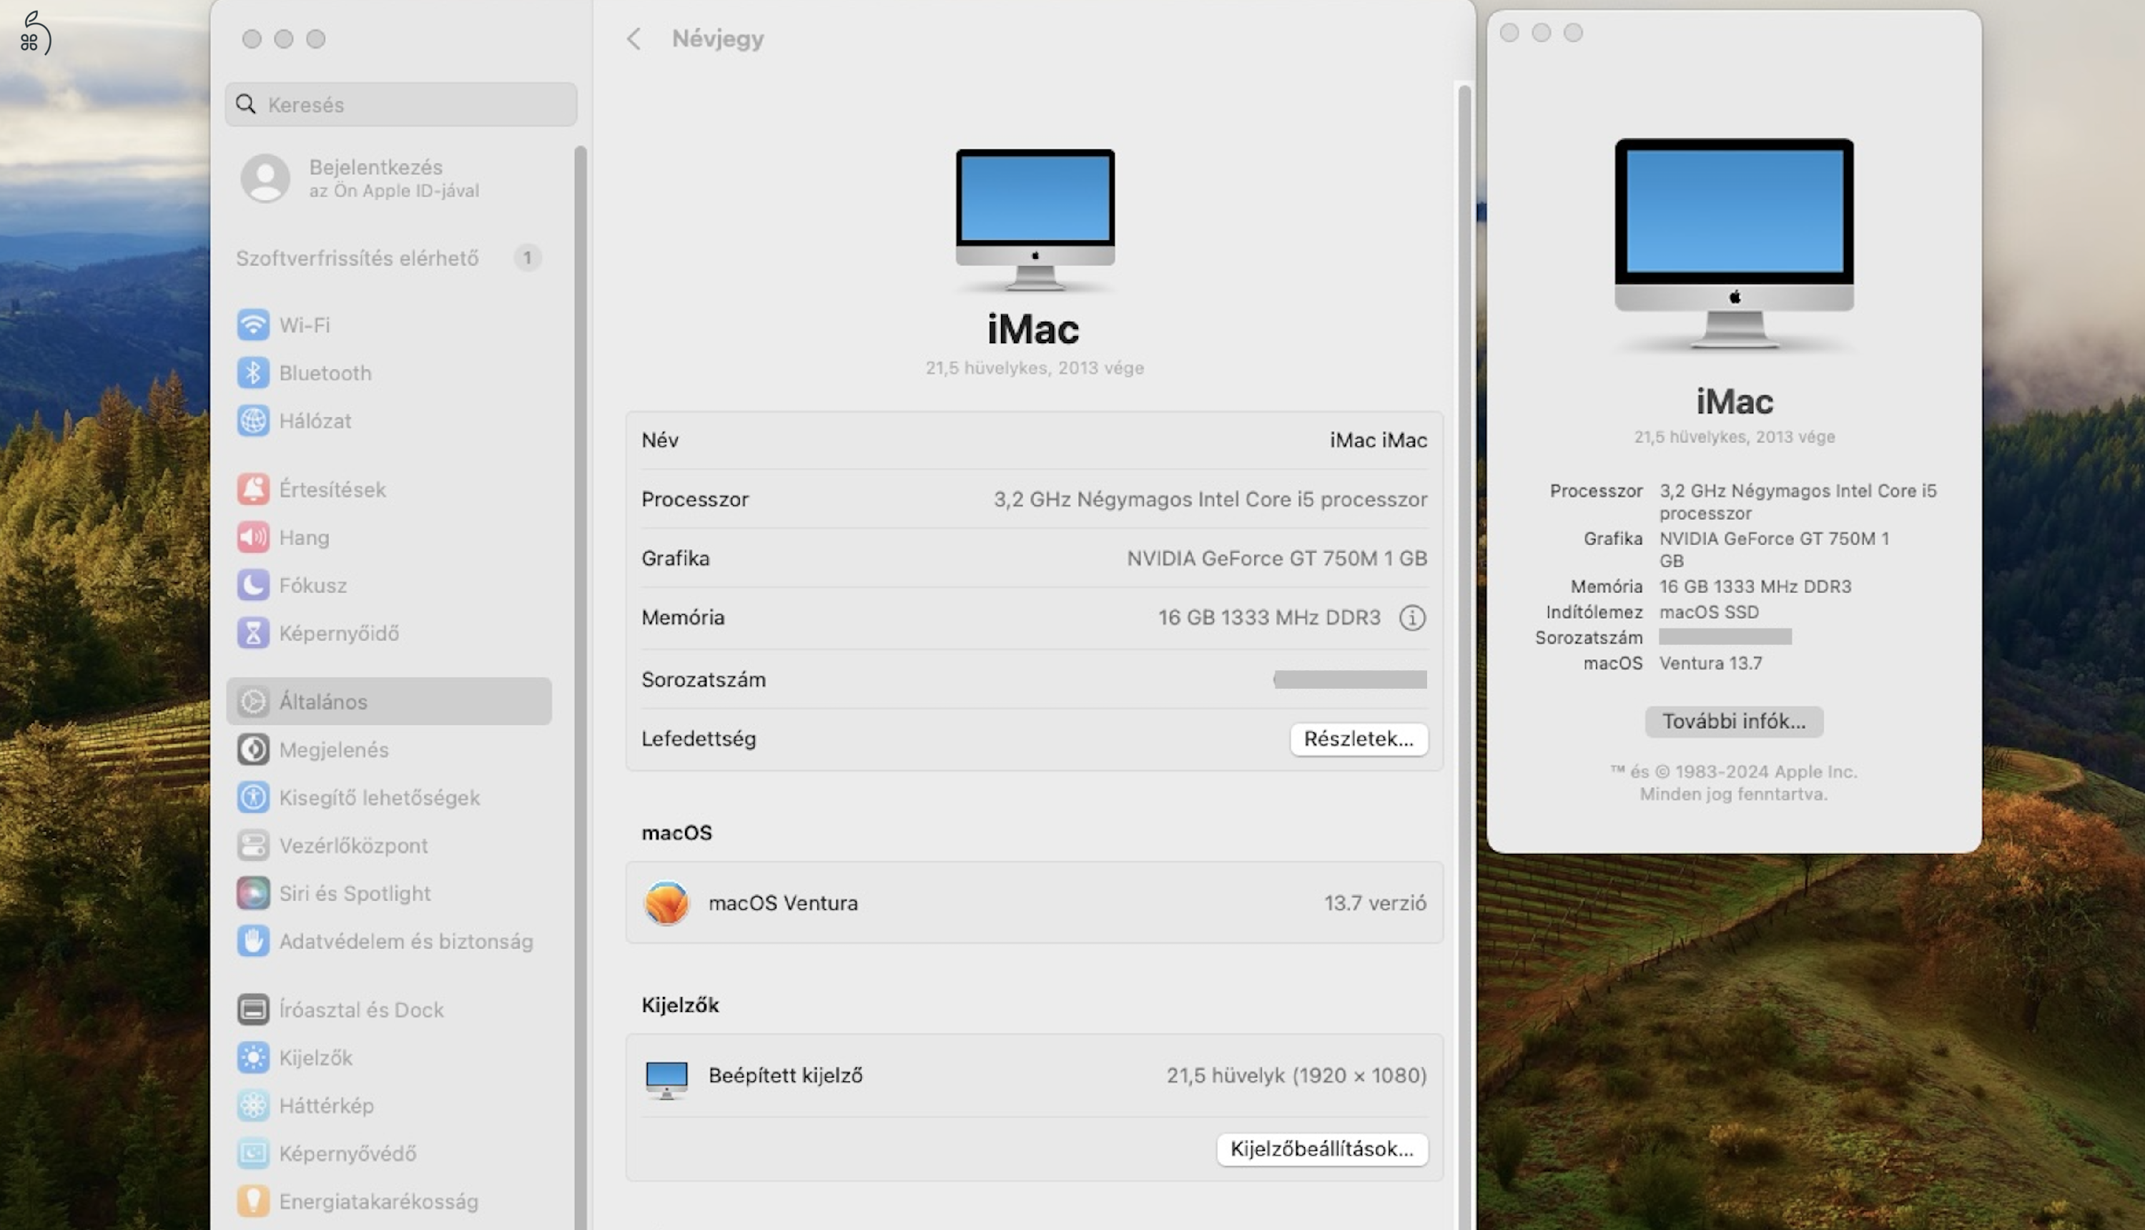The width and height of the screenshot is (2145, 1230).
Task: Open Adatvédelem és biztonság hand icon
Action: 253,941
